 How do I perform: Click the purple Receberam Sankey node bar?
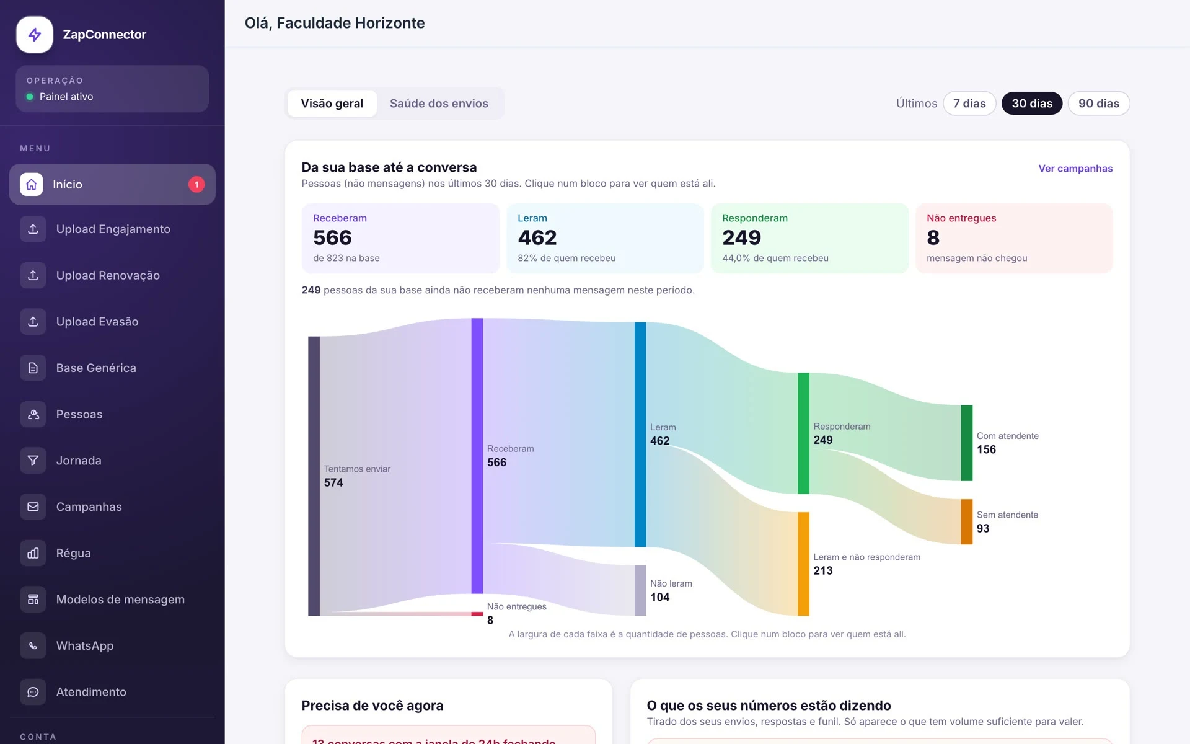(x=477, y=456)
